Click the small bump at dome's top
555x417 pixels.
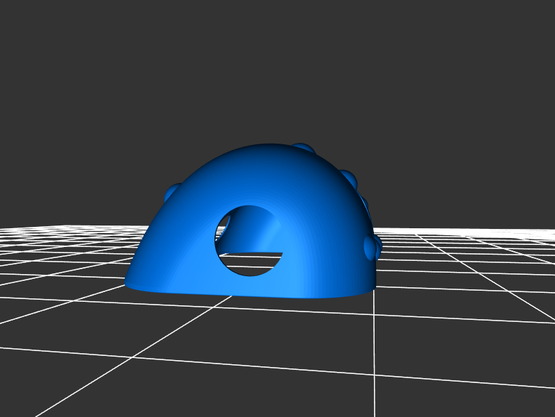pyautogui.click(x=303, y=147)
